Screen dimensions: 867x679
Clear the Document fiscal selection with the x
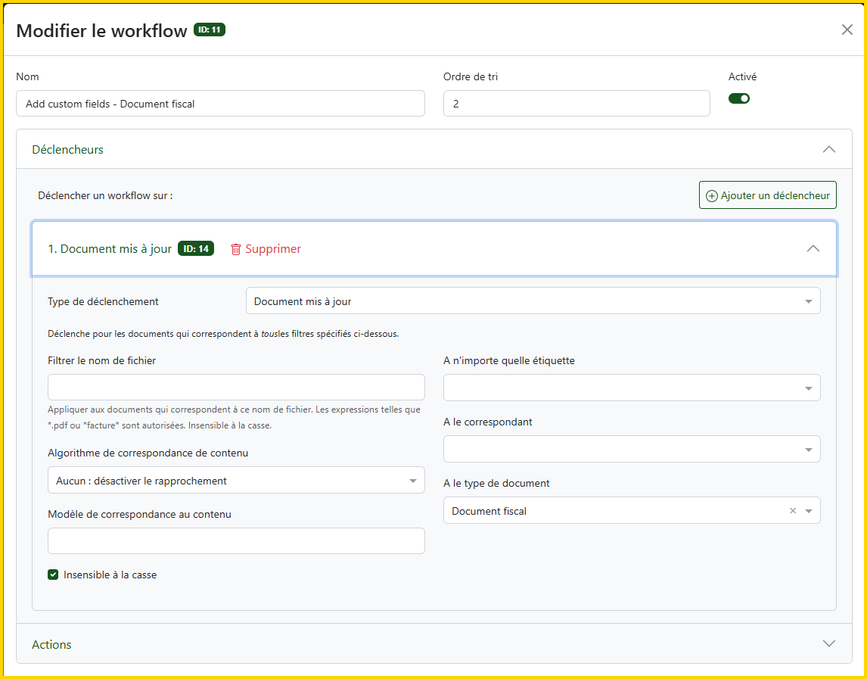click(793, 511)
